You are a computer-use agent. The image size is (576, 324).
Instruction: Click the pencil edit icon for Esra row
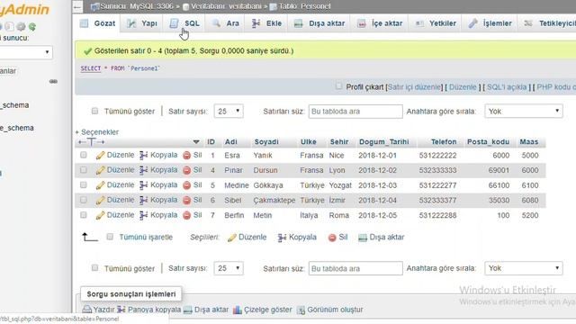100,156
